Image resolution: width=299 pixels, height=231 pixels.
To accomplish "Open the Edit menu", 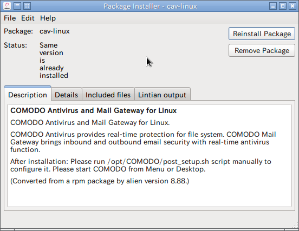I will [28, 18].
